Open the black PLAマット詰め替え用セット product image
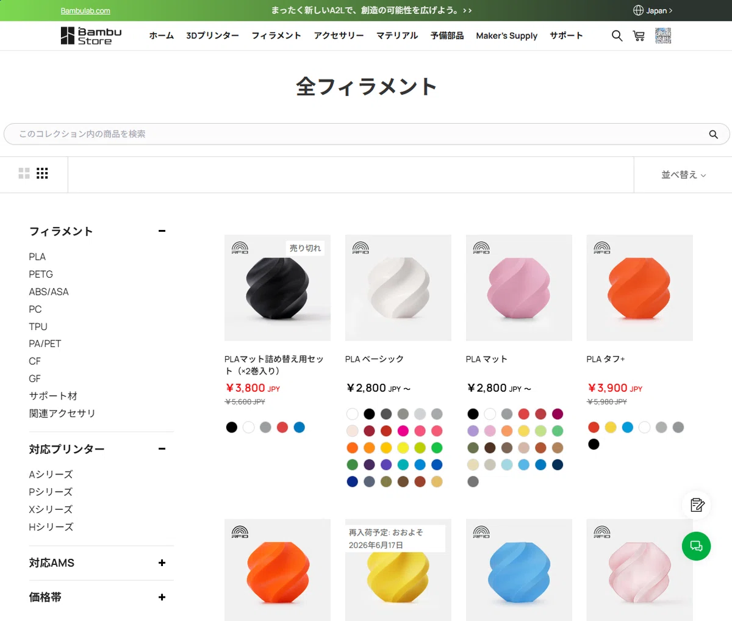This screenshot has height=621, width=732. [x=278, y=288]
